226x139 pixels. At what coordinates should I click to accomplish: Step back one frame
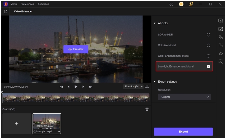(x=69, y=87)
